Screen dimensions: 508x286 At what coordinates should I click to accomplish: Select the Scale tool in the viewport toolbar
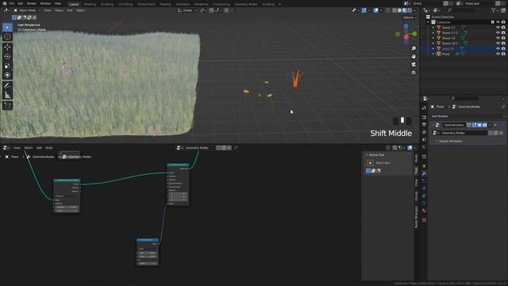(x=7, y=66)
